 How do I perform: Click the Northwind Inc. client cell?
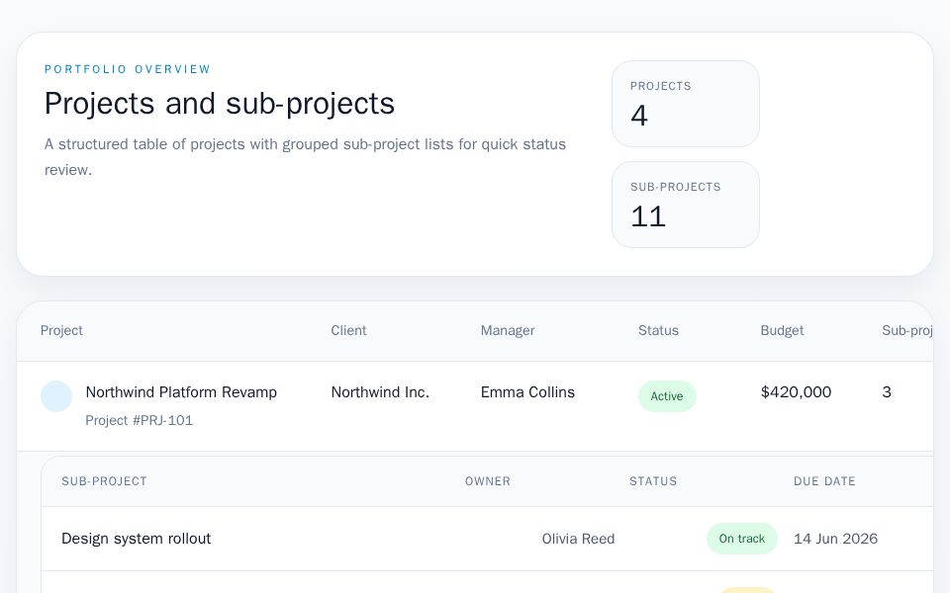(x=380, y=392)
